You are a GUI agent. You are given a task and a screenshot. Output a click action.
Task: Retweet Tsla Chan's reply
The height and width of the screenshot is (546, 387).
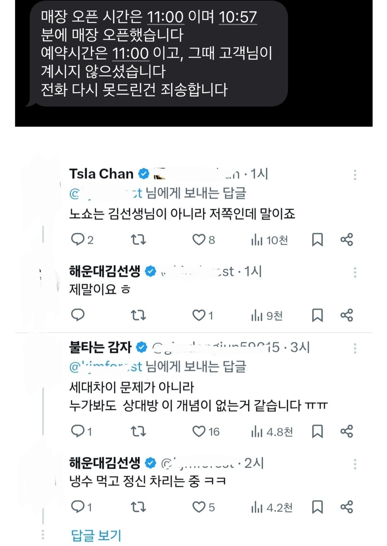point(138,240)
